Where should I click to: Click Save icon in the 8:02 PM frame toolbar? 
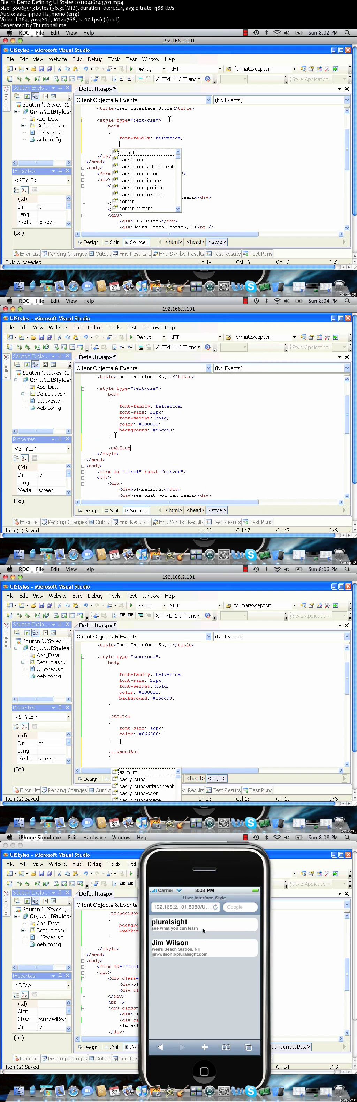click(41, 69)
